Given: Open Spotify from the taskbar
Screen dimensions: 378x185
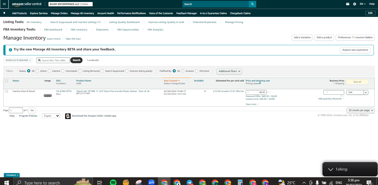Looking at the screenshot, I should 113,183.
